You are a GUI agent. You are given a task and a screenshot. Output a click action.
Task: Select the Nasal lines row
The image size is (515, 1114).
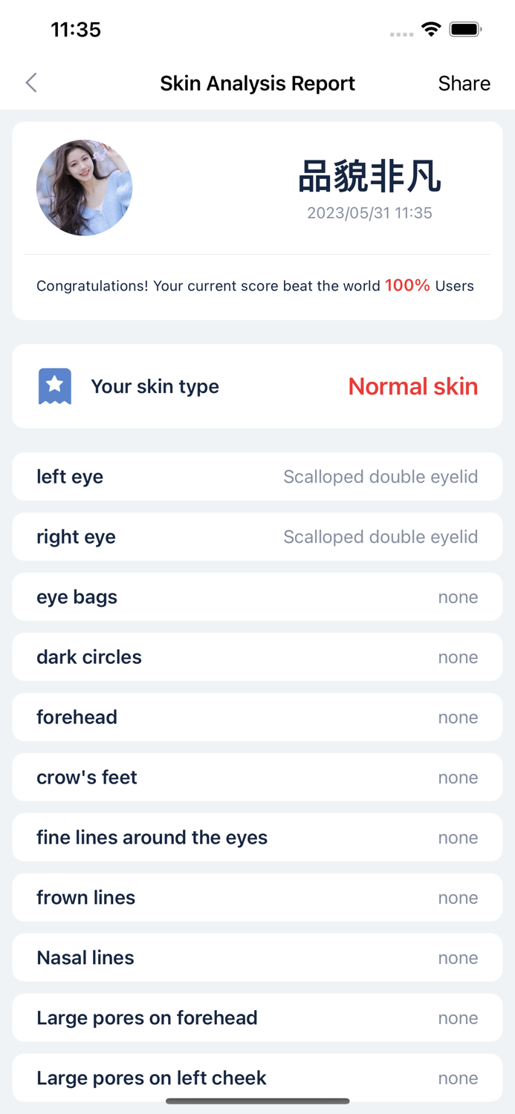tap(257, 957)
